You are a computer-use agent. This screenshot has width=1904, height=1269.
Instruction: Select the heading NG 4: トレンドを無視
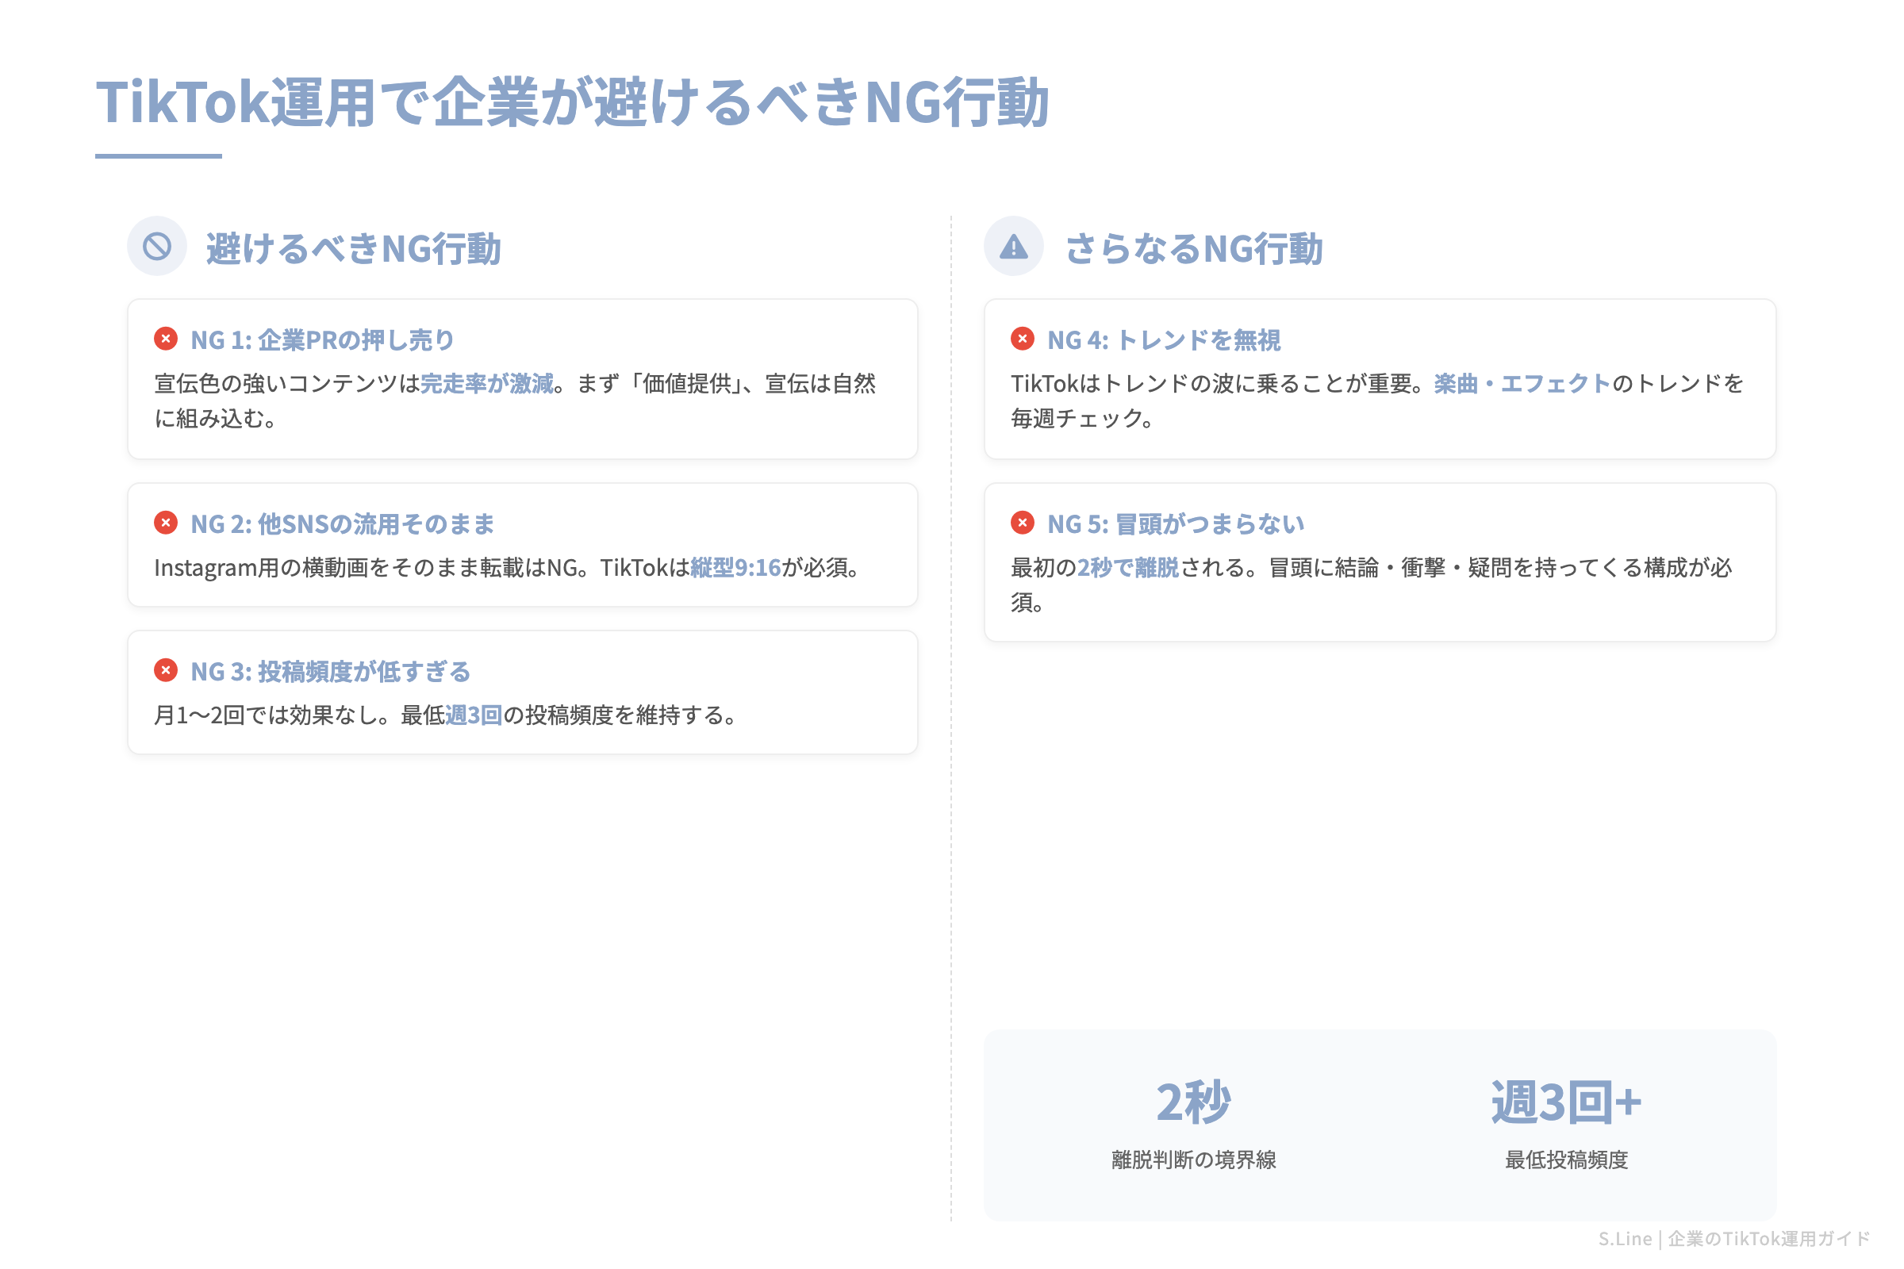[1165, 340]
